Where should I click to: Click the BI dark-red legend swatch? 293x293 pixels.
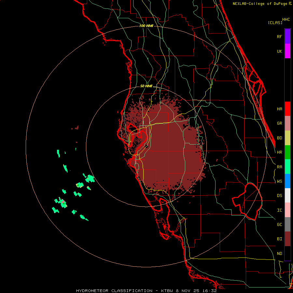287,239
